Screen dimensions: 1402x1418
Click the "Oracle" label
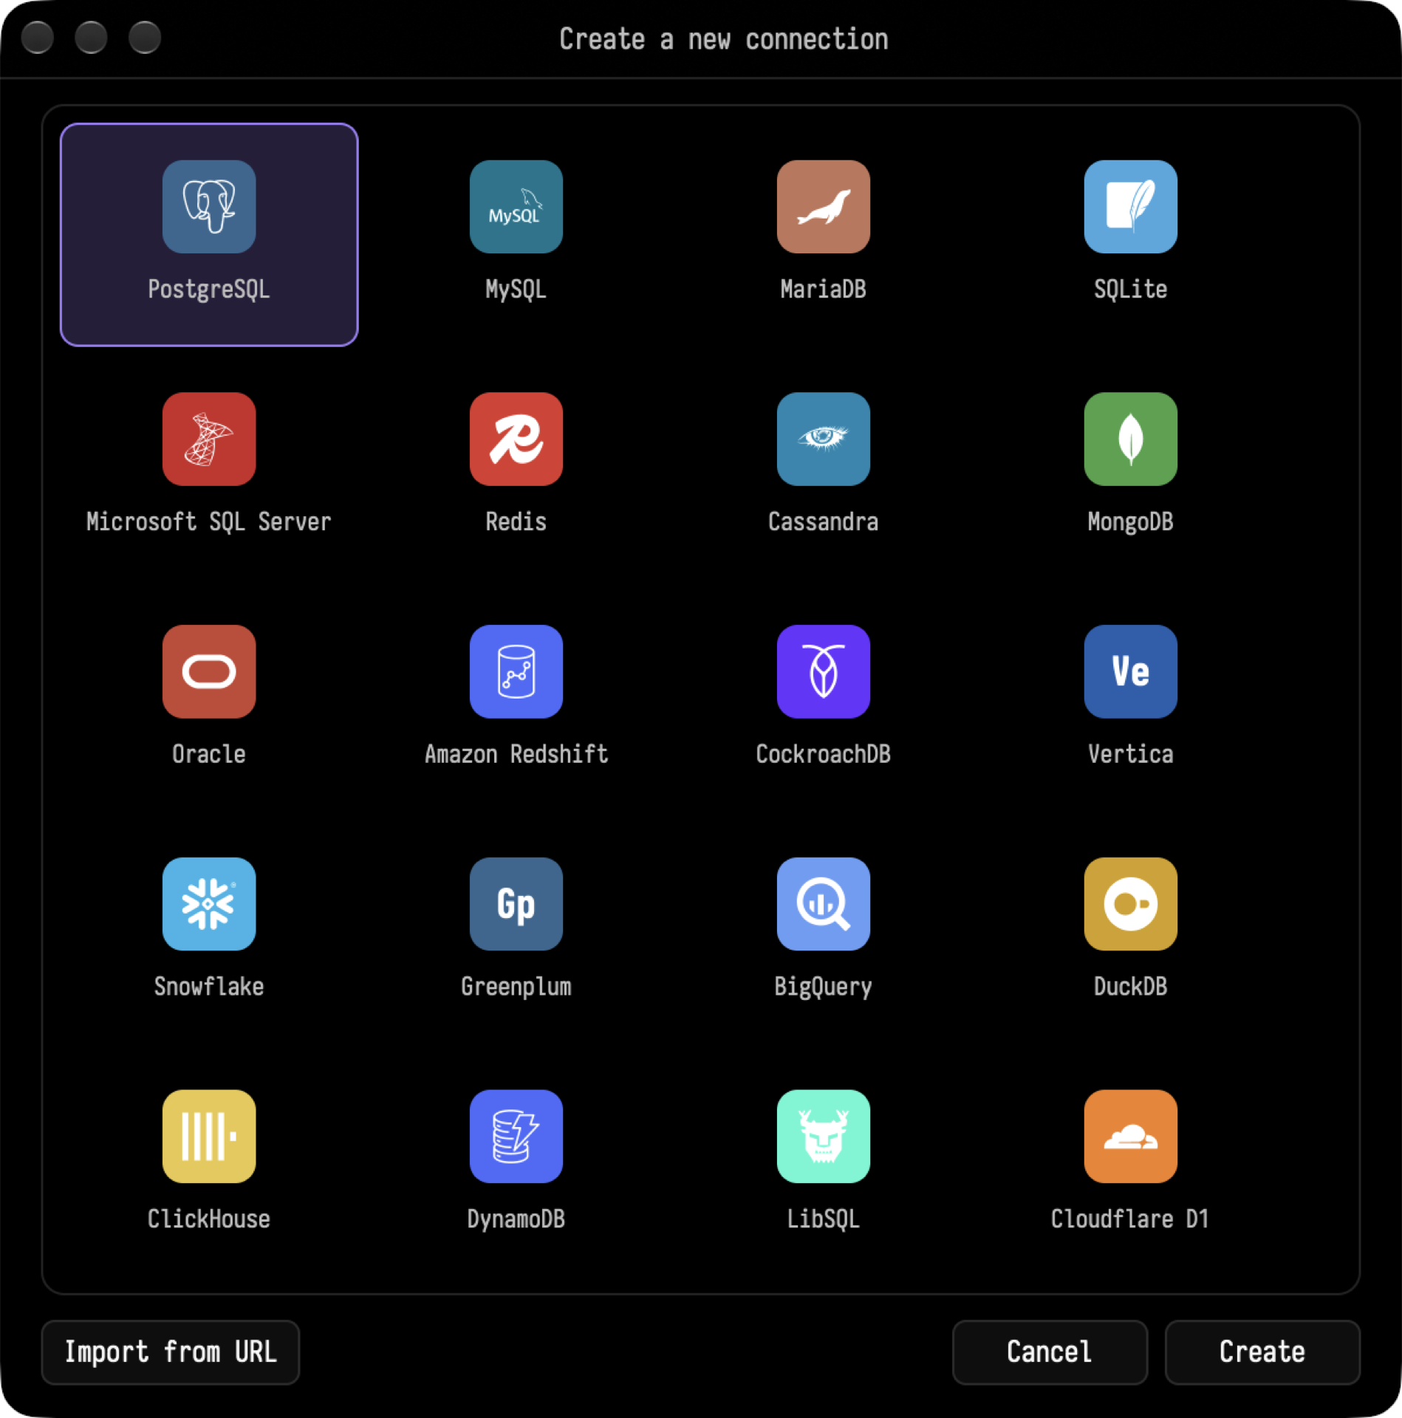click(209, 754)
